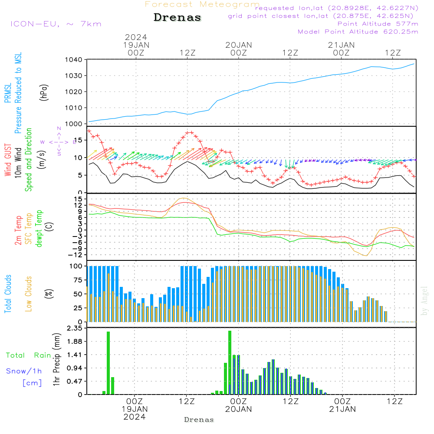Select "20JAN" below the precipitation chart

click(239, 409)
